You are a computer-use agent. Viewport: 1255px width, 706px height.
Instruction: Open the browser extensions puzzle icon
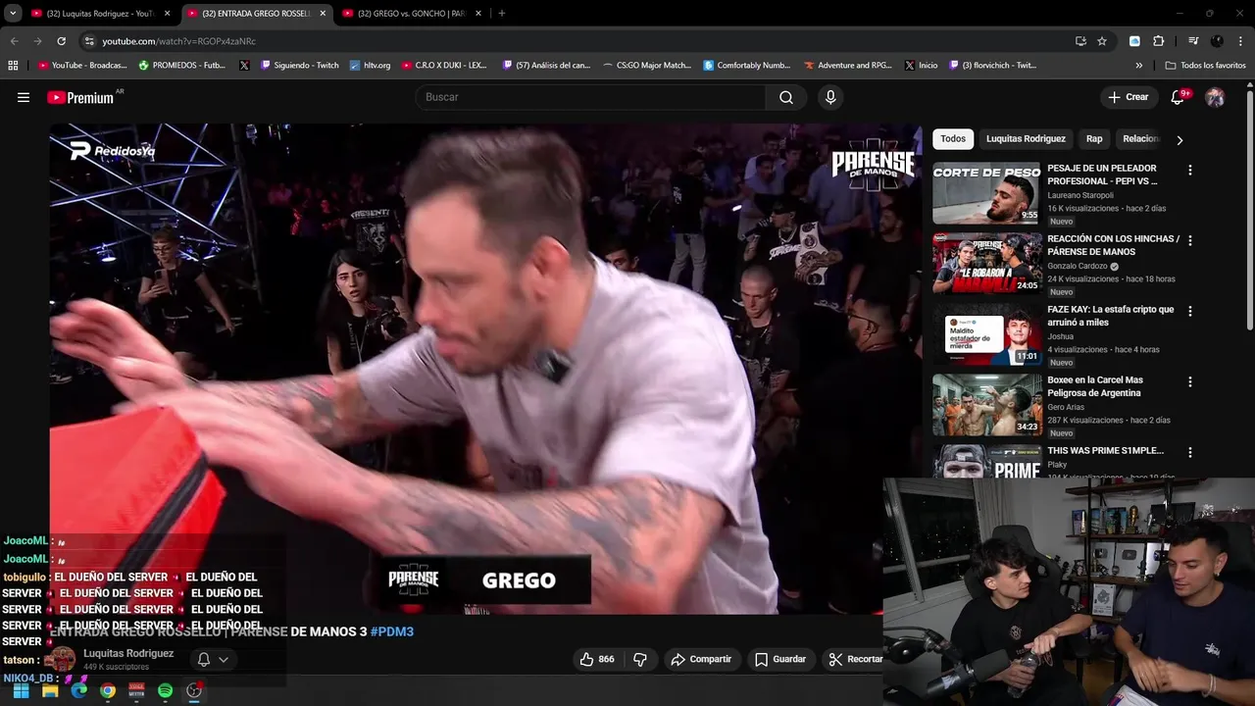(1159, 41)
